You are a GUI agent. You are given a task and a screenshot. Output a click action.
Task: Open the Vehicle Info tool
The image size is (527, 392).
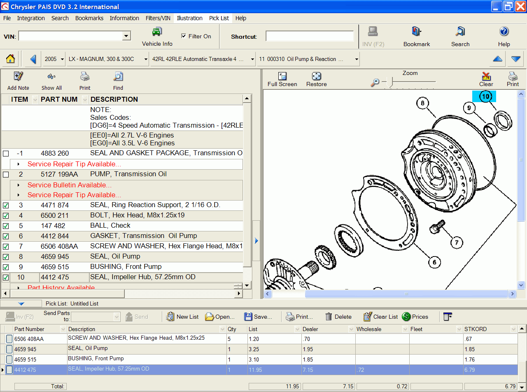tap(157, 37)
